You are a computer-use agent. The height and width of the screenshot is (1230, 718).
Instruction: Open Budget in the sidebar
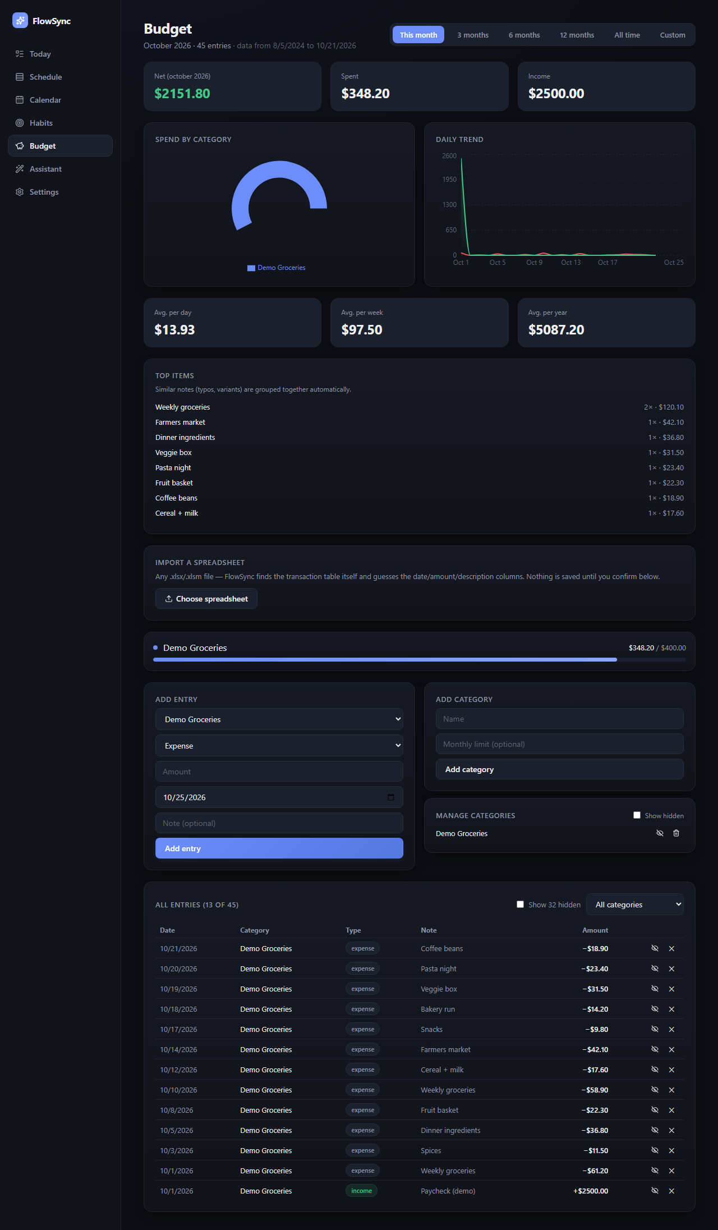click(60, 146)
